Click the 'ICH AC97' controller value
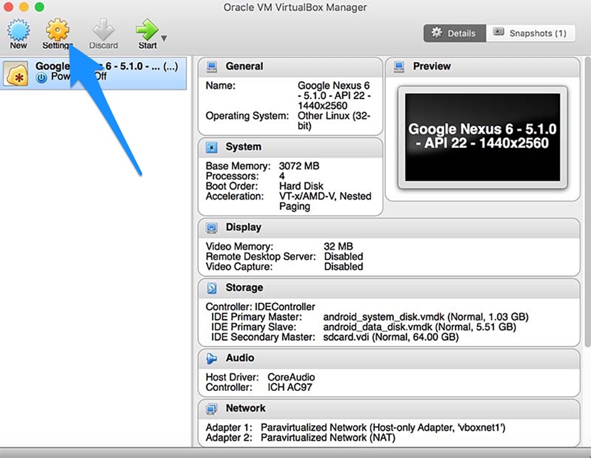 coord(290,387)
